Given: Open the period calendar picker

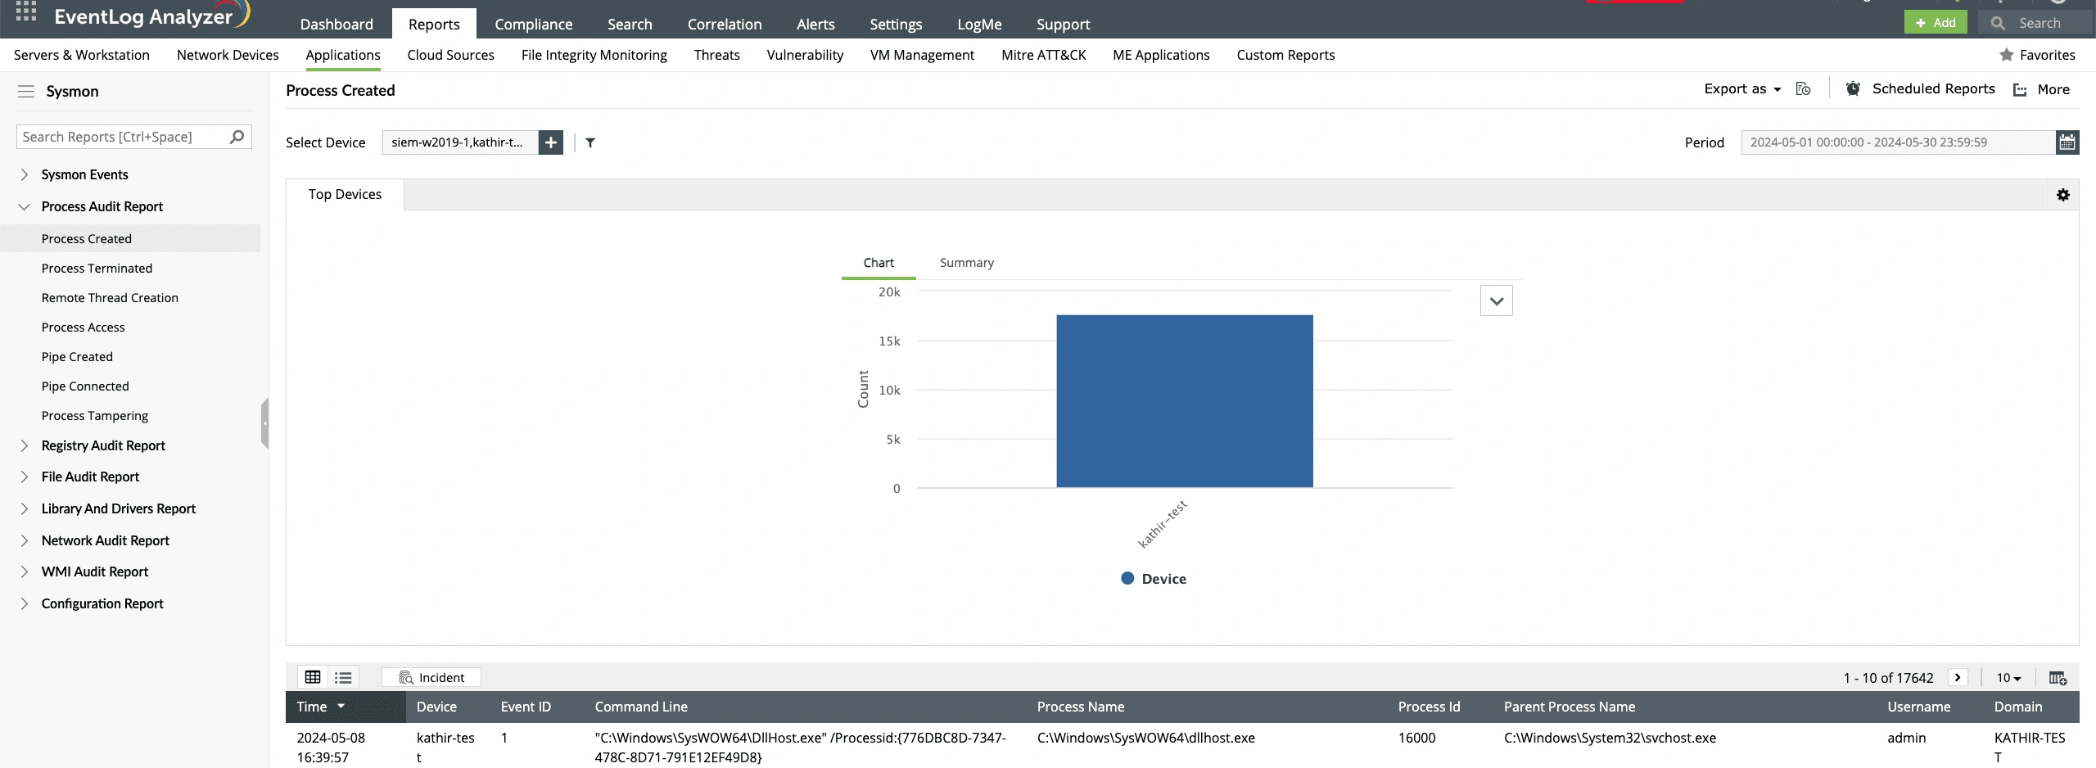Looking at the screenshot, I should tap(2067, 142).
